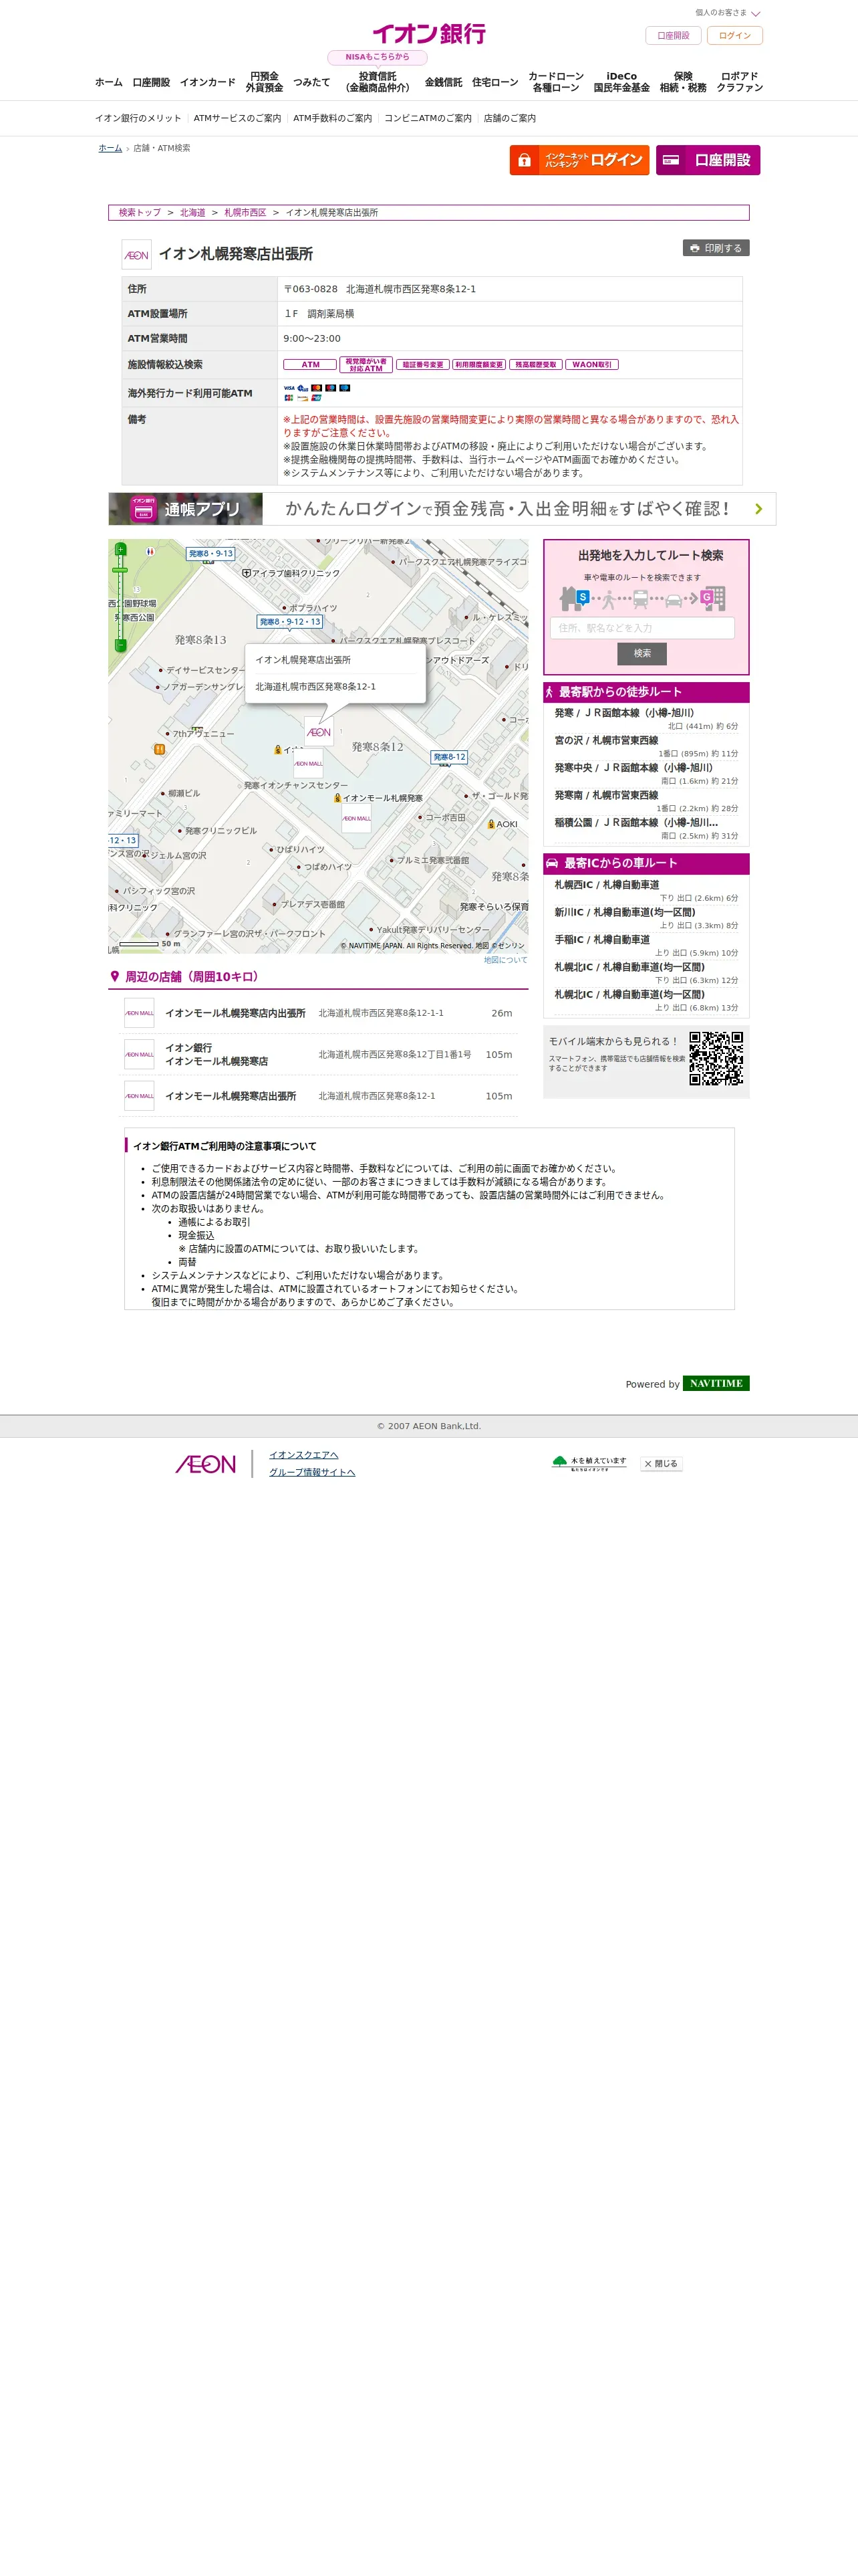The image size is (858, 2576).
Task: Click the 検索 route search button
Action: 642,653
